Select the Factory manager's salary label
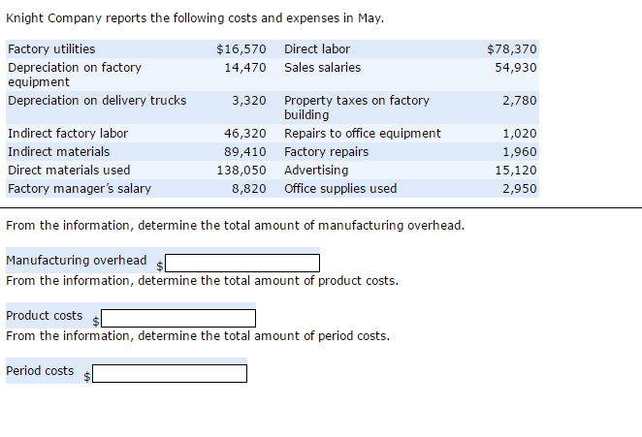 pos(80,189)
